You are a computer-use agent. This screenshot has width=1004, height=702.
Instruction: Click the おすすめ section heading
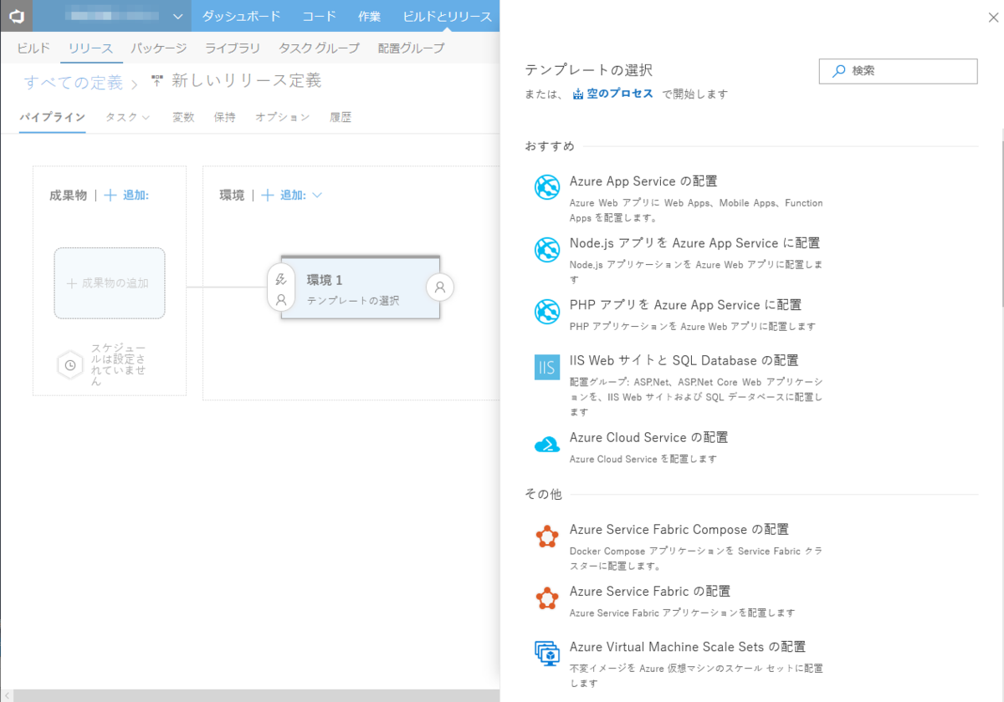pos(550,146)
